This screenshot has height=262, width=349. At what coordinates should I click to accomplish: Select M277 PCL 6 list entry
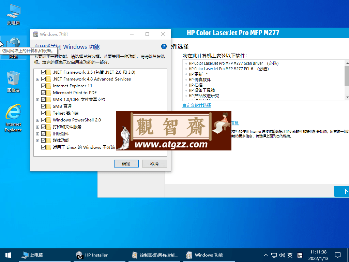click(x=229, y=69)
